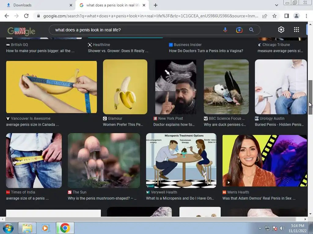Viewport: 313px width, 234px height.
Task: Open The Sun mushrooms image
Action: pyautogui.click(x=104, y=161)
